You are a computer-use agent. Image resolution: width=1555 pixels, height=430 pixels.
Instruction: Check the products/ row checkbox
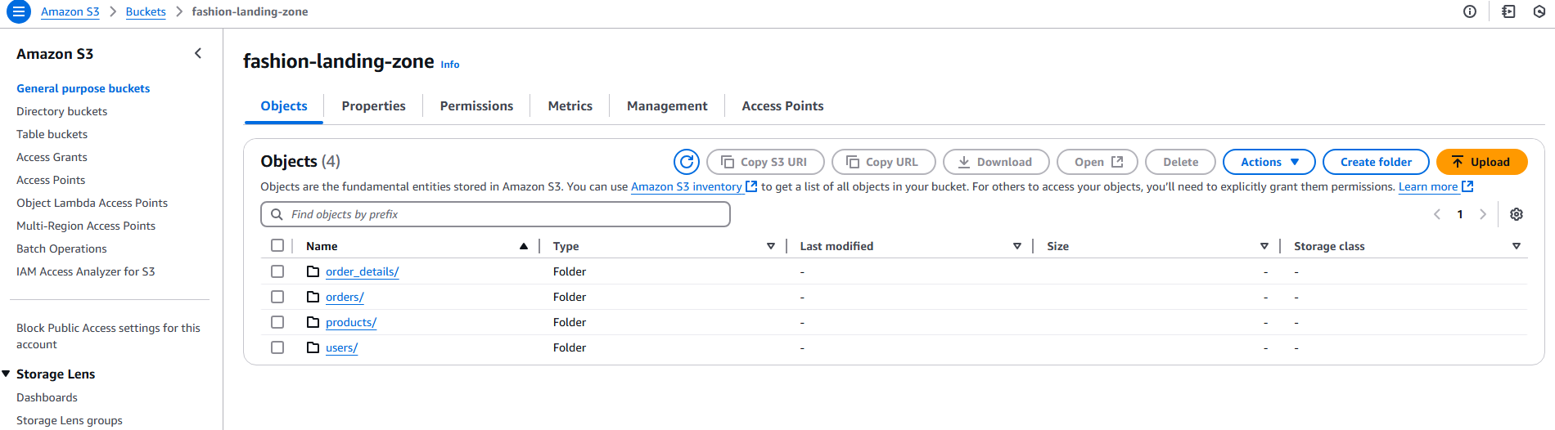[x=277, y=322]
